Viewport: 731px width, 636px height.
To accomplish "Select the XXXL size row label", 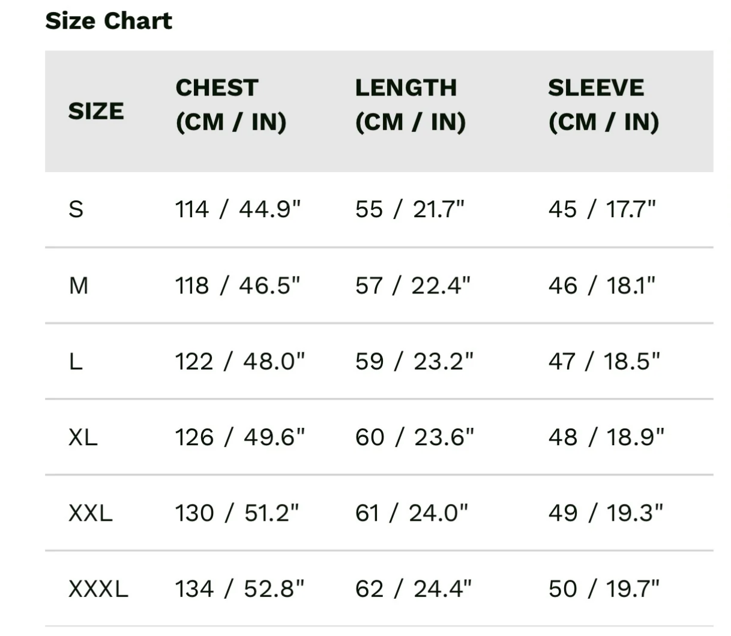I will (x=98, y=589).
